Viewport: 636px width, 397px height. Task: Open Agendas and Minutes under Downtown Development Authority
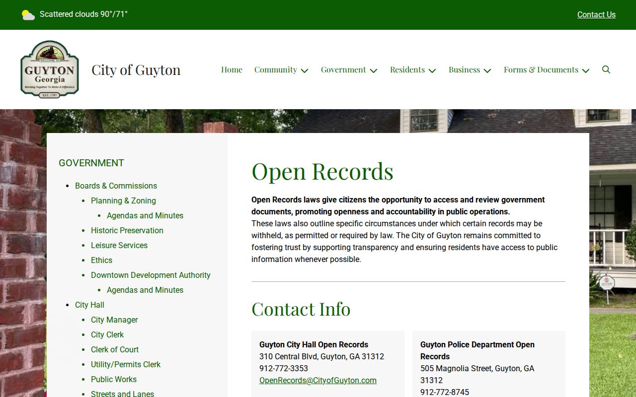145,290
